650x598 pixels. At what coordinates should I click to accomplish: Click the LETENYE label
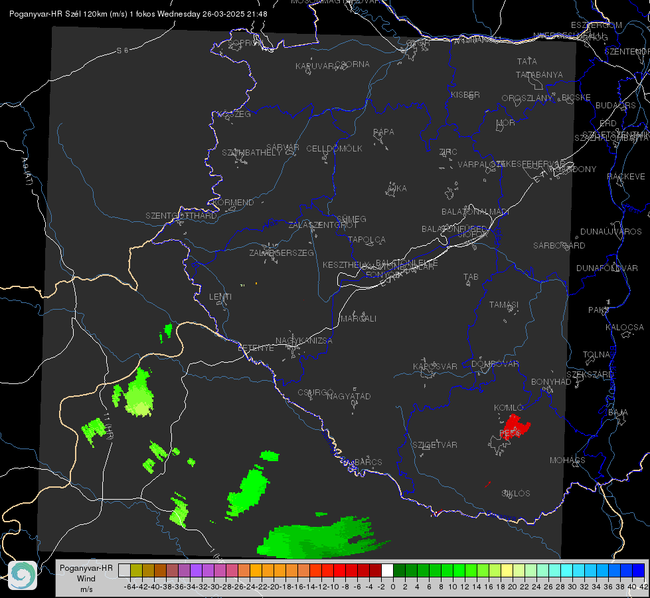[256, 348]
